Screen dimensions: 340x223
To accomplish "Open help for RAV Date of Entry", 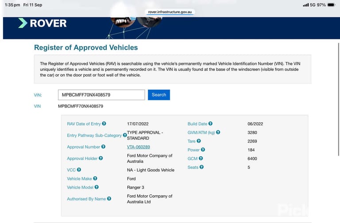I will pos(104,123).
